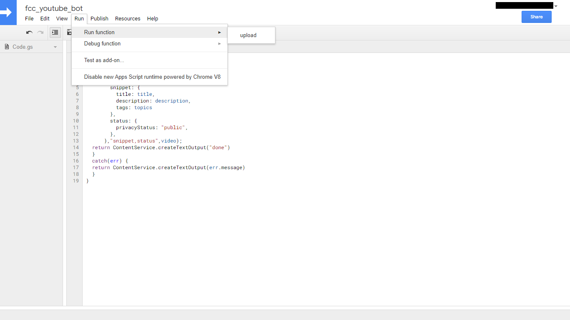Disable new Apps Script V8 runtime
This screenshot has width=570, height=320.
point(149,77)
